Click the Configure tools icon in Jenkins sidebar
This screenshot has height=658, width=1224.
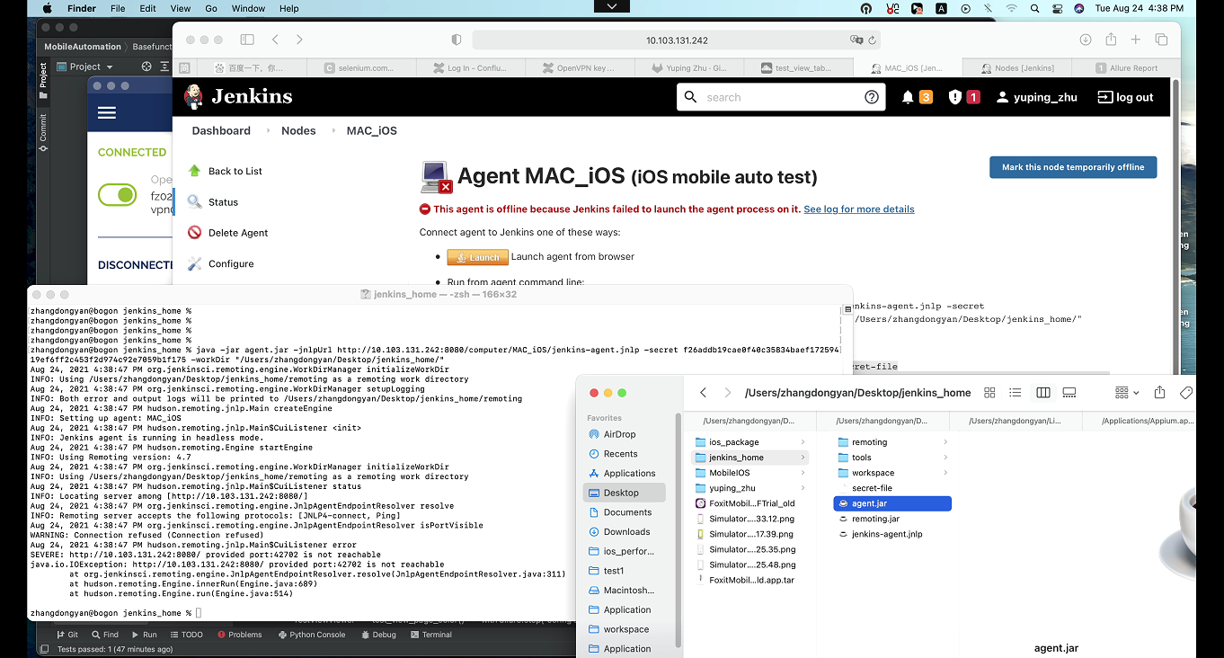point(194,263)
